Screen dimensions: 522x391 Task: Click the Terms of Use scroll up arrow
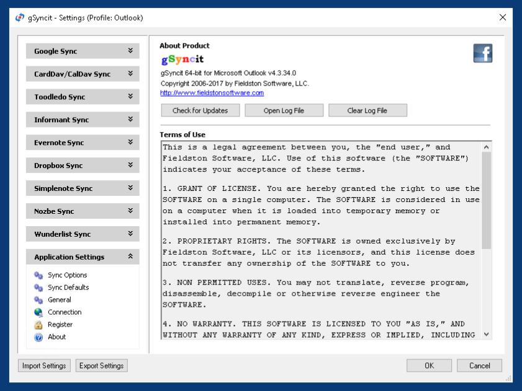click(487, 147)
